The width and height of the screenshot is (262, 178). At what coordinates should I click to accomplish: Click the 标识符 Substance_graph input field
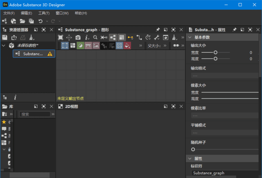225,173
